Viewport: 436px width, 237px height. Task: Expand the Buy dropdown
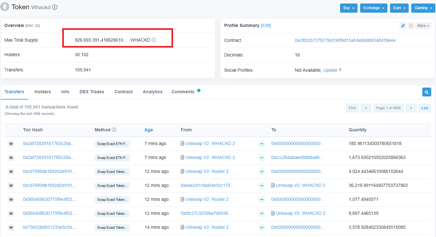click(349, 8)
